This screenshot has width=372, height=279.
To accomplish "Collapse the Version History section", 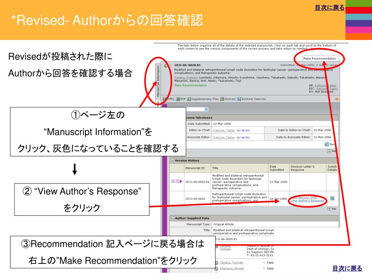I will coord(173,161).
